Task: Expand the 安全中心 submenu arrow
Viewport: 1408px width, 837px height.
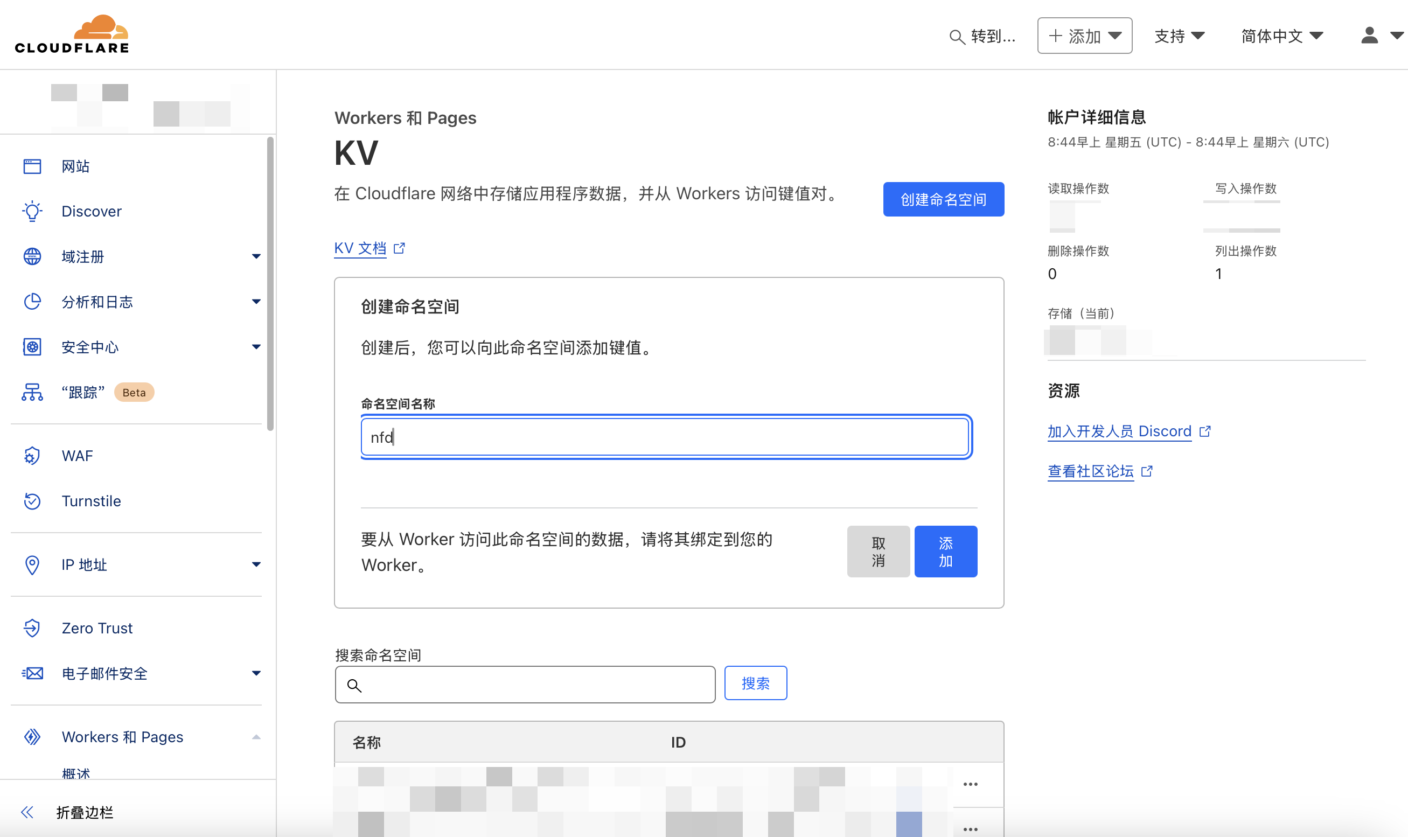Action: [256, 347]
